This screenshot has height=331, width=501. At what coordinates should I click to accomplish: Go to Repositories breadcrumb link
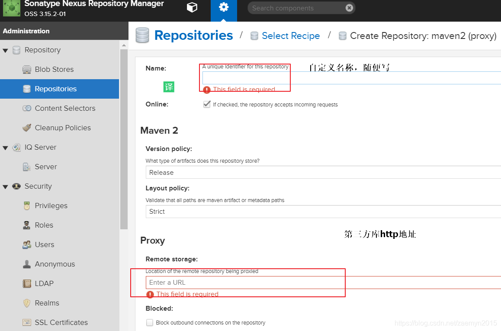tap(194, 35)
